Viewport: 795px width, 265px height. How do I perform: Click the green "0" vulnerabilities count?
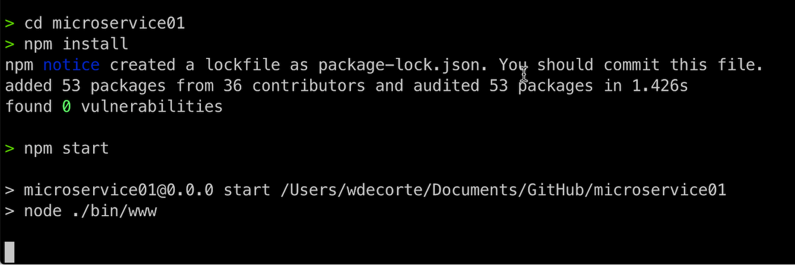[66, 106]
